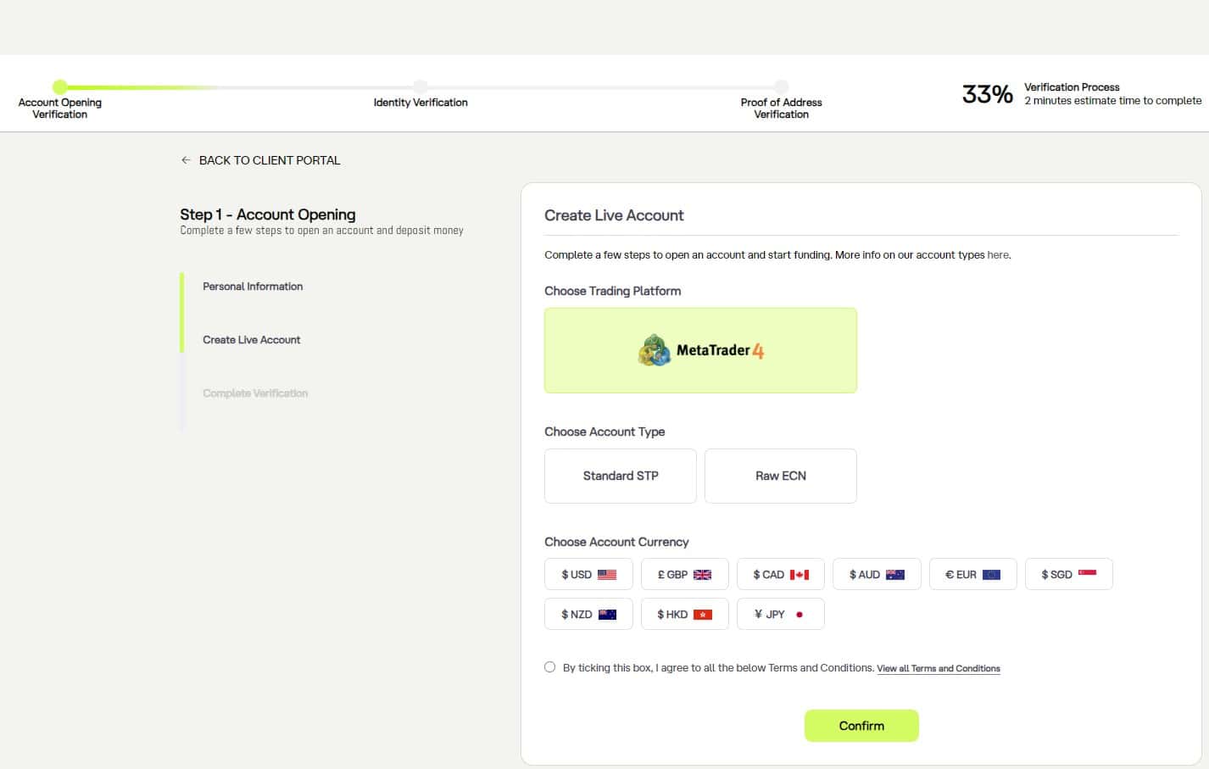
Task: Click the Confirm button
Action: point(861,726)
